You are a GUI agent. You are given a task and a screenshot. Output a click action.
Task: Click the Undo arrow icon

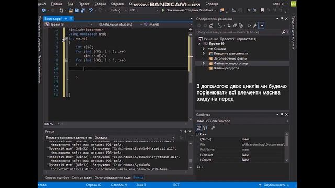(x=91, y=10)
